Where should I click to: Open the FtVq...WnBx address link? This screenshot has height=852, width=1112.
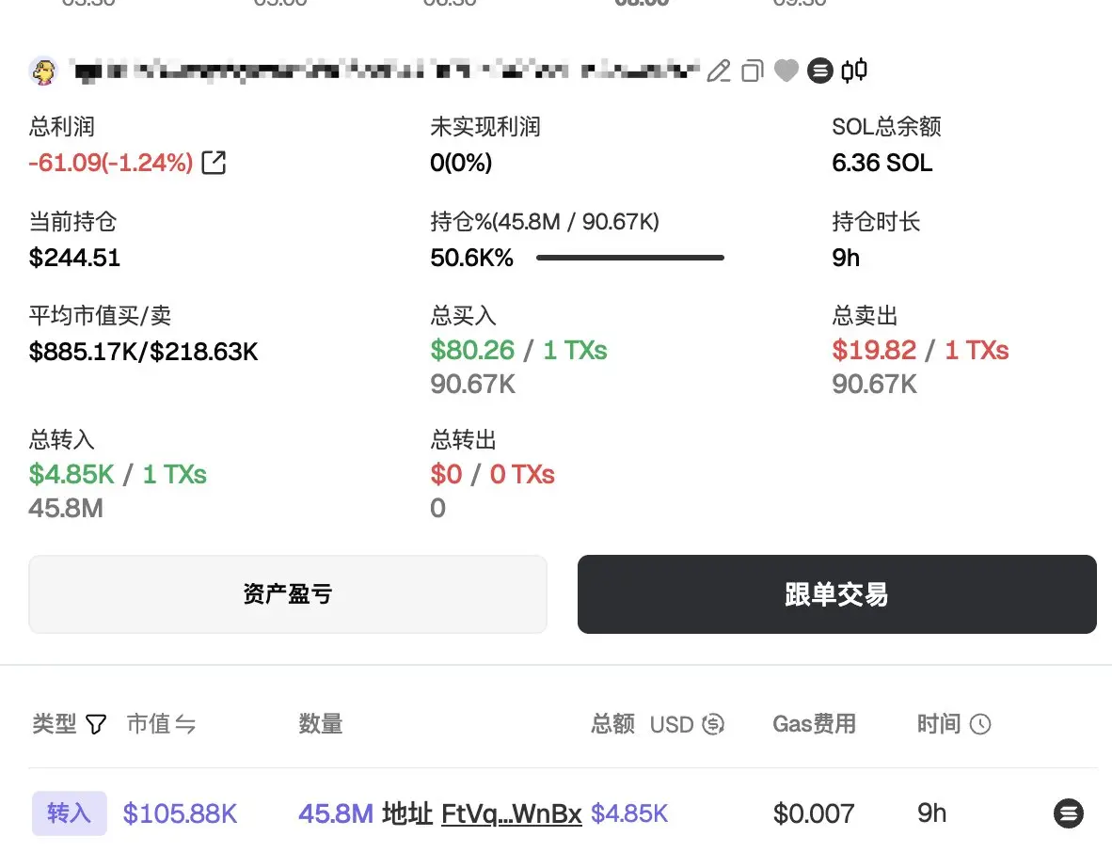512,813
